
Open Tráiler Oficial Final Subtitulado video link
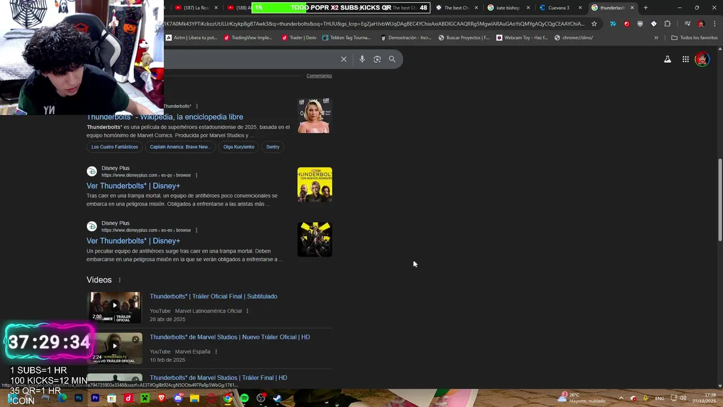pyautogui.click(x=214, y=296)
